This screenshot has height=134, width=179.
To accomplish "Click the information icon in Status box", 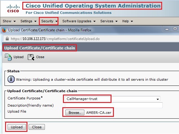I will (11, 79).
